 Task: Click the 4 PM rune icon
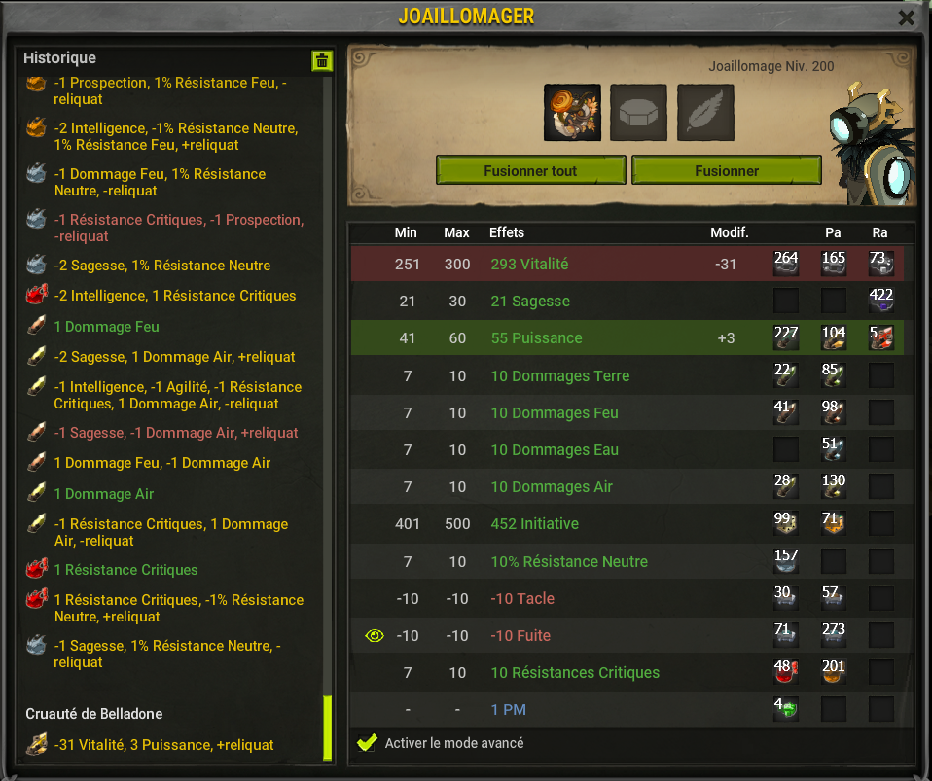pyautogui.click(x=786, y=708)
